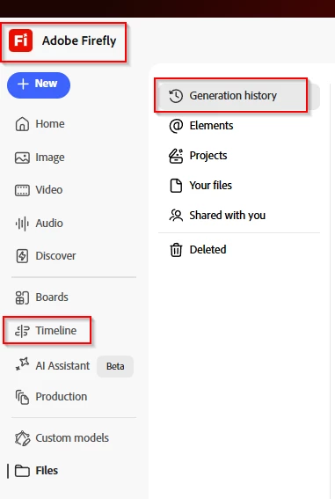Click the Video filmstrip icon
335x499 pixels.
pos(22,190)
